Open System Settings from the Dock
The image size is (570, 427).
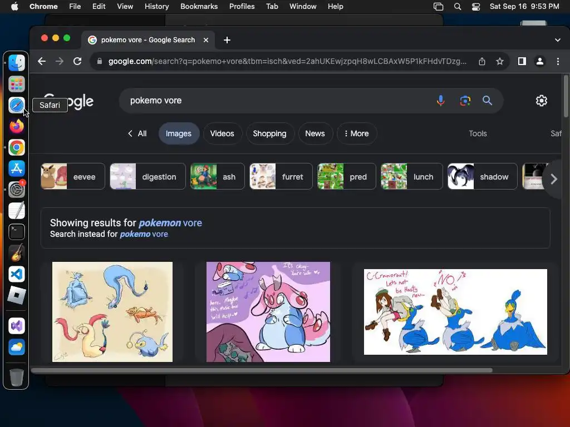tap(16, 190)
